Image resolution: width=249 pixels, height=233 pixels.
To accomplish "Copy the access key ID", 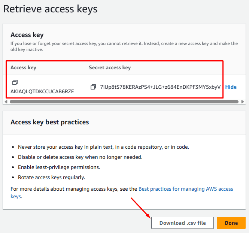I will 15,82.
